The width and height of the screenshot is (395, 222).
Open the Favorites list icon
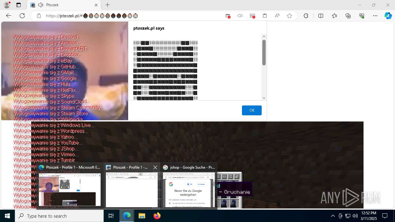(335, 16)
